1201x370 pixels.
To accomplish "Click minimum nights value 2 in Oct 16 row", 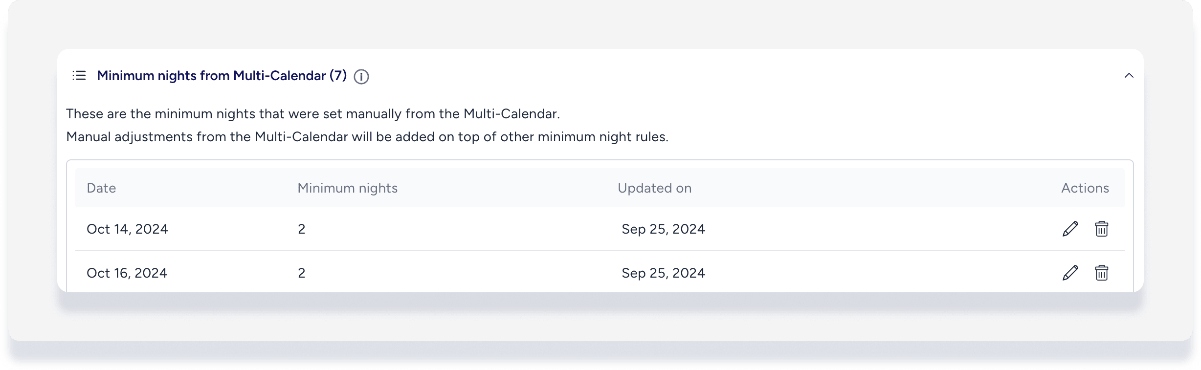I will pyautogui.click(x=302, y=273).
